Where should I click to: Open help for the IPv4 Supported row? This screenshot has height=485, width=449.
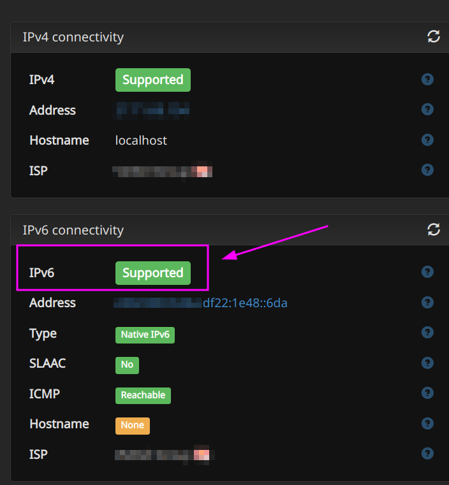pos(428,80)
